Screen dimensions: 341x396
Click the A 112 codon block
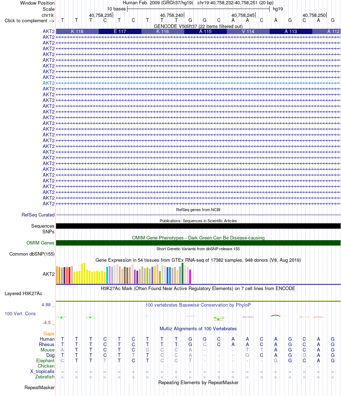[326, 31]
